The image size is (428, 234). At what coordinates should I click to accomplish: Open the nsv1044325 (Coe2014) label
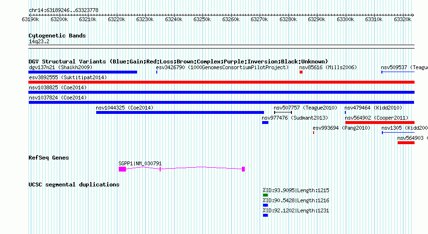pyautogui.click(x=125, y=108)
